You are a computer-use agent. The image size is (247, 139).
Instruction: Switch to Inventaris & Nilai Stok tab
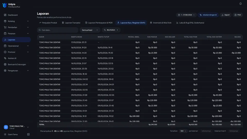pyautogui.click(x=161, y=23)
